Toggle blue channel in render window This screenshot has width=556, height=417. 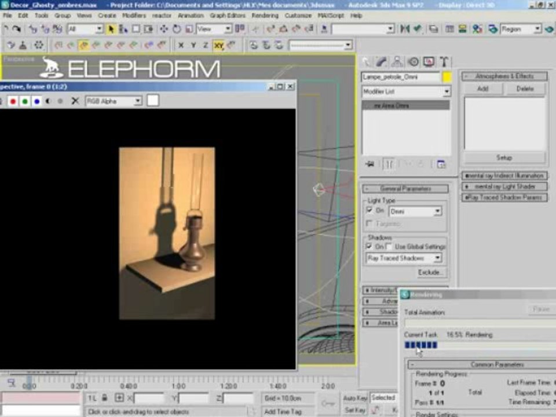[x=37, y=101]
